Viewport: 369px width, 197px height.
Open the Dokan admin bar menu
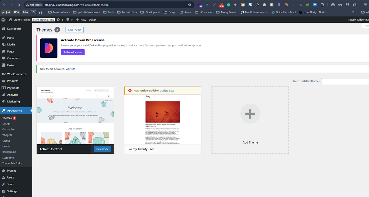[x=93, y=20]
